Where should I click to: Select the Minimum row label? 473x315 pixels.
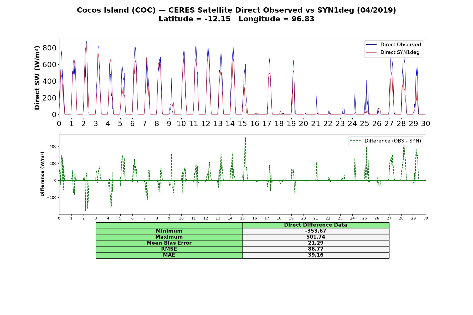pyautogui.click(x=169, y=231)
